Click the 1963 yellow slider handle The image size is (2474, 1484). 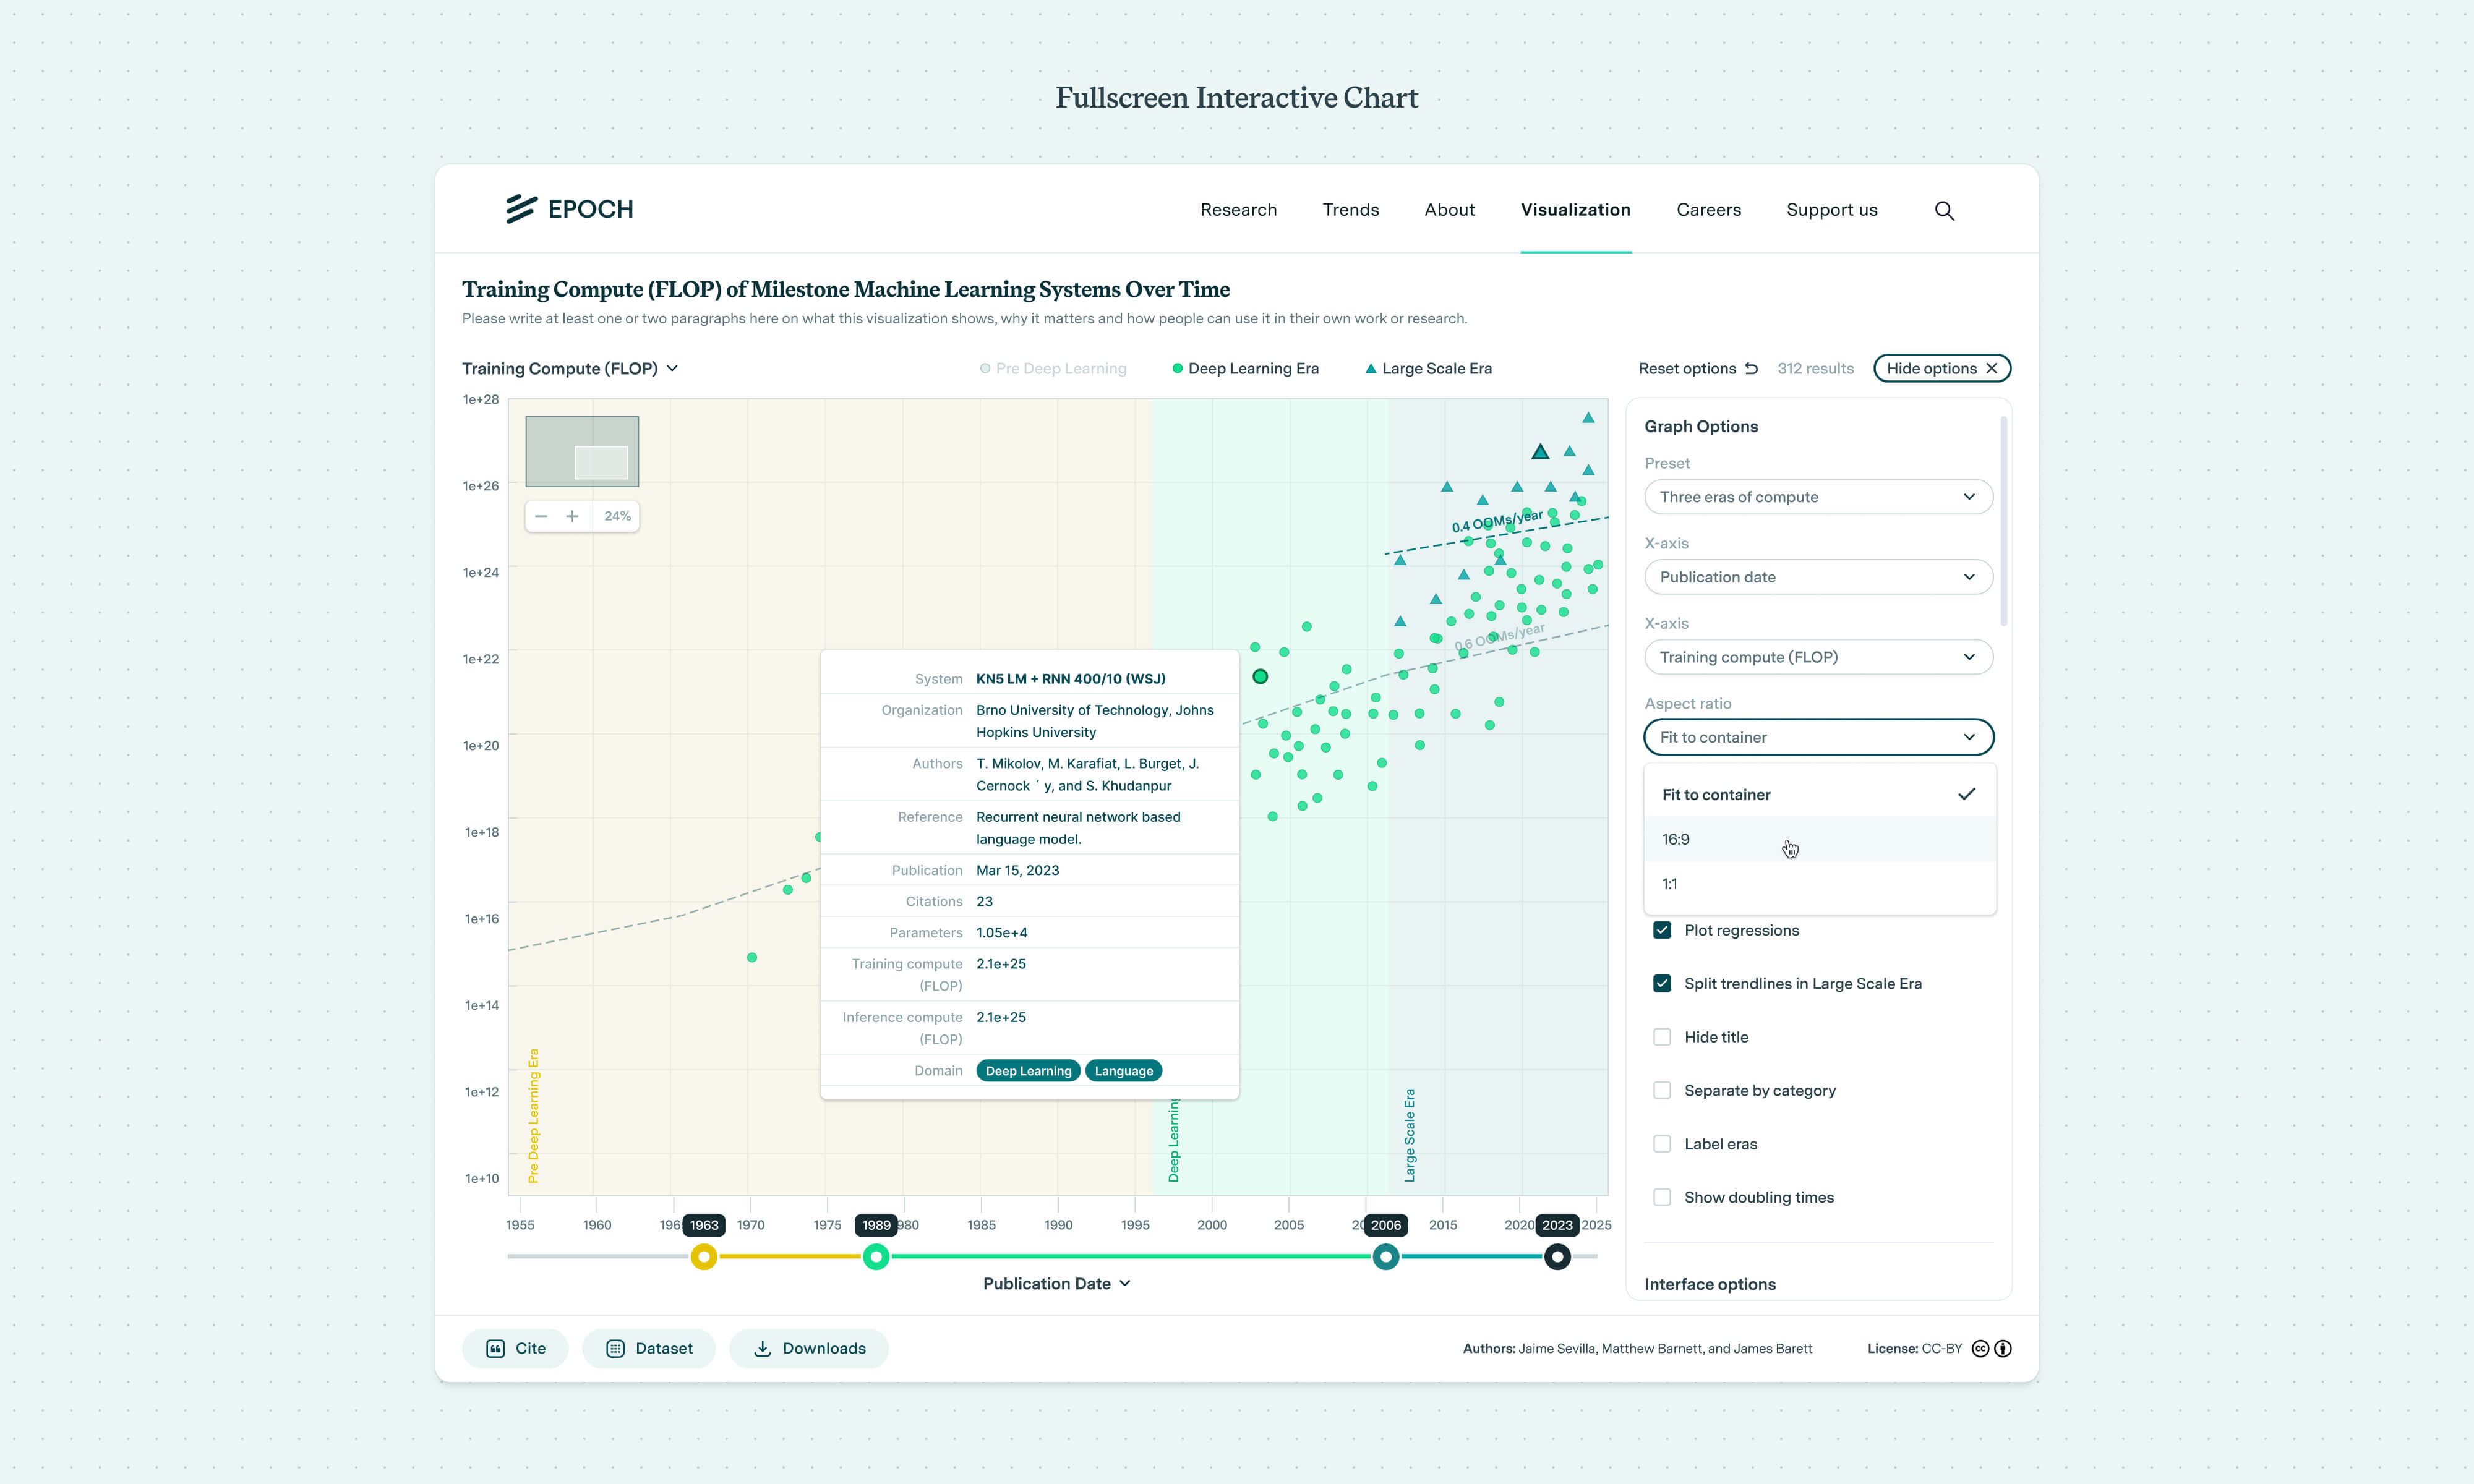[704, 1257]
